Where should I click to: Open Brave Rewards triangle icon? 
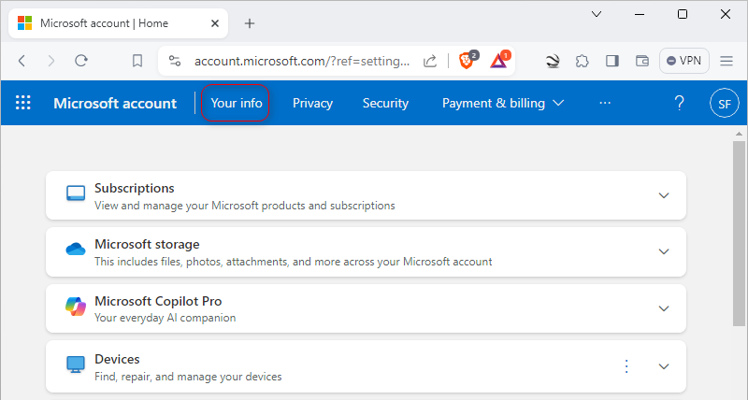pos(500,60)
